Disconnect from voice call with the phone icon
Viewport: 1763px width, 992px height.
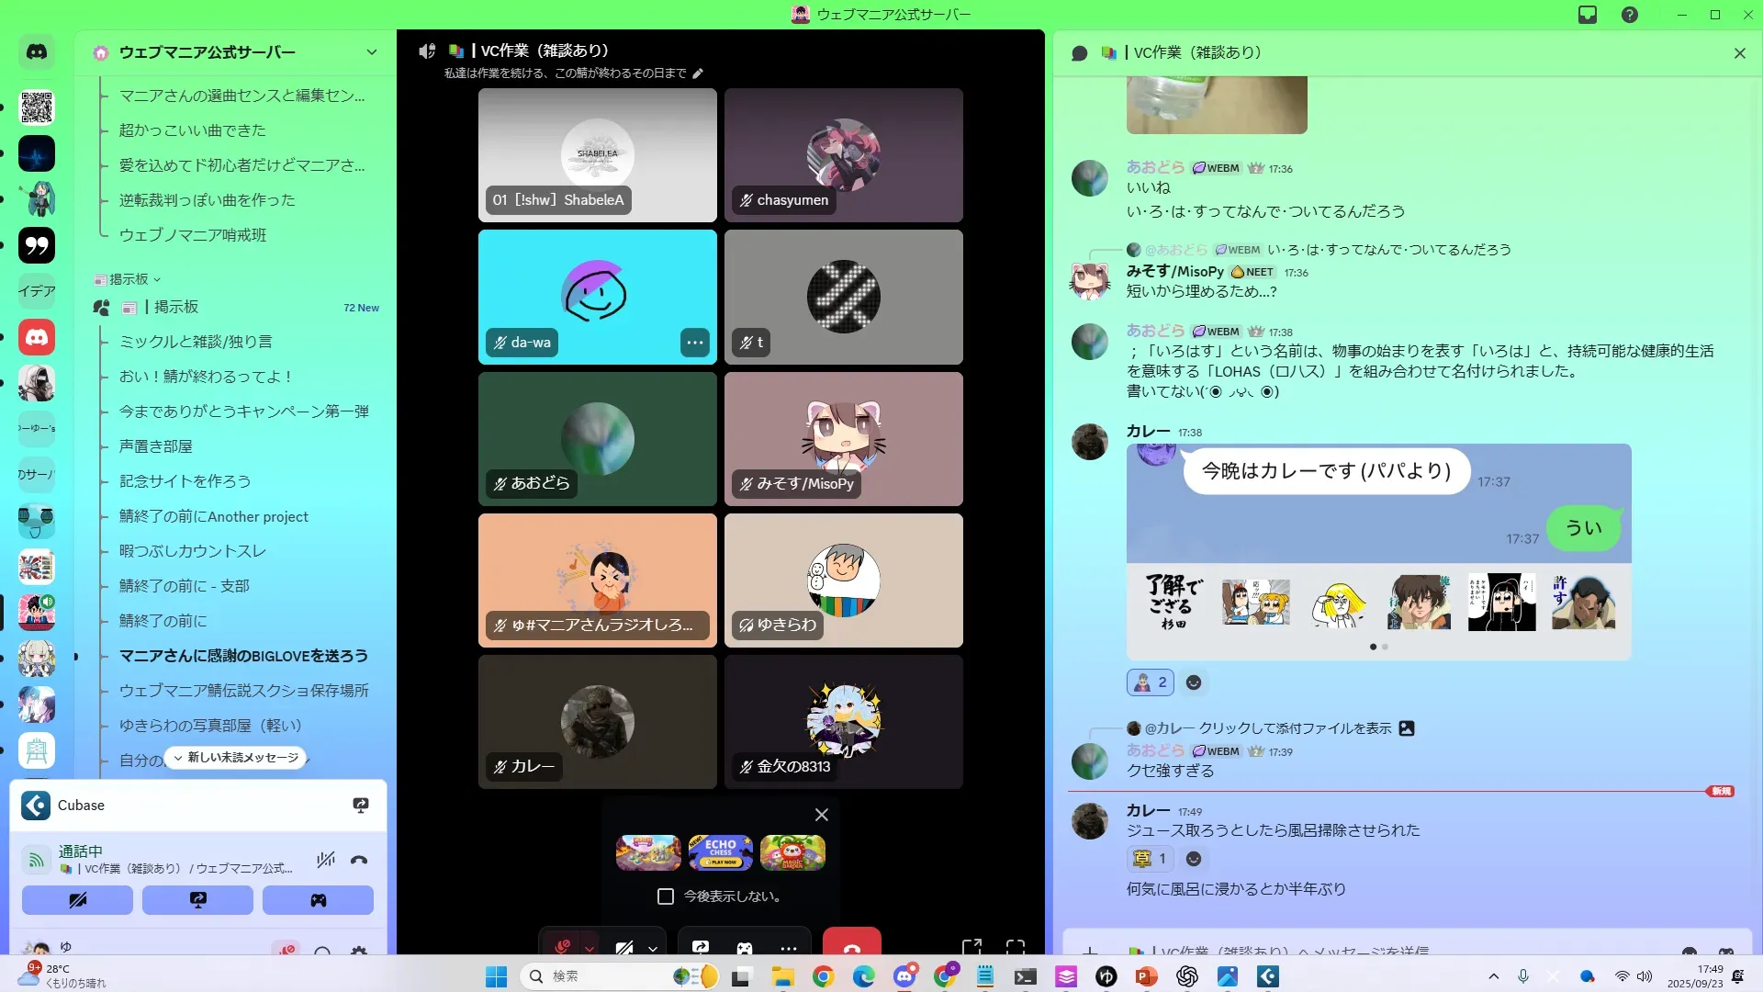359,861
